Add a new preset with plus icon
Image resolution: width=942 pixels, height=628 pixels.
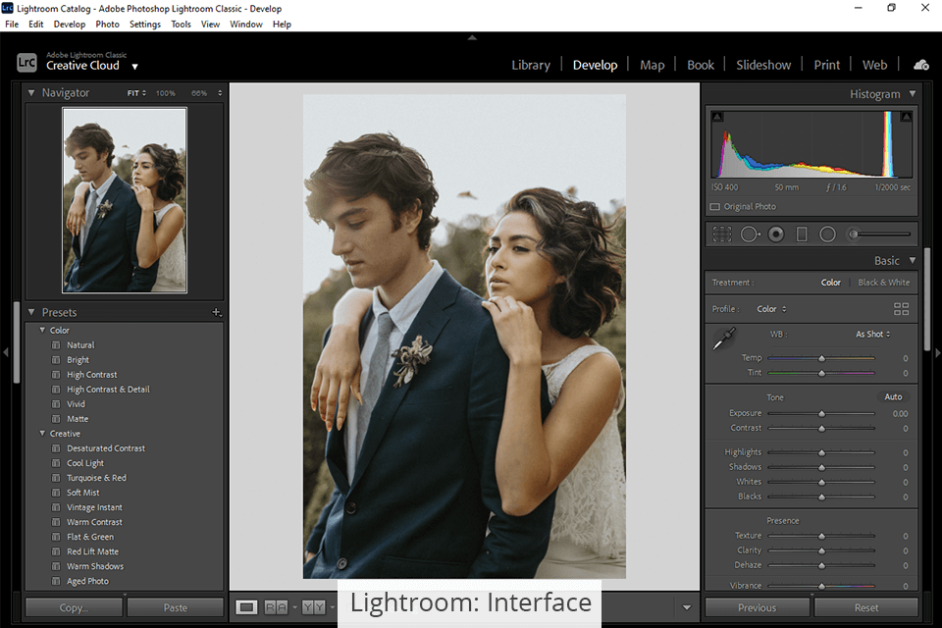[216, 312]
